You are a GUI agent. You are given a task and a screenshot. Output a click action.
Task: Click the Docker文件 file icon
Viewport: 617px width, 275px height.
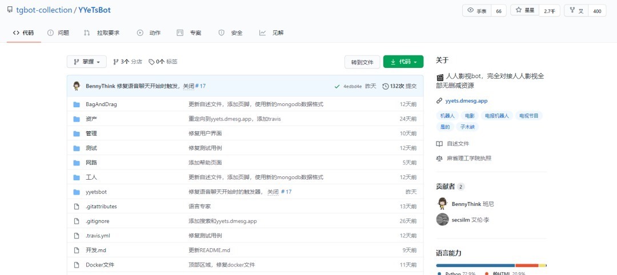[77, 265]
